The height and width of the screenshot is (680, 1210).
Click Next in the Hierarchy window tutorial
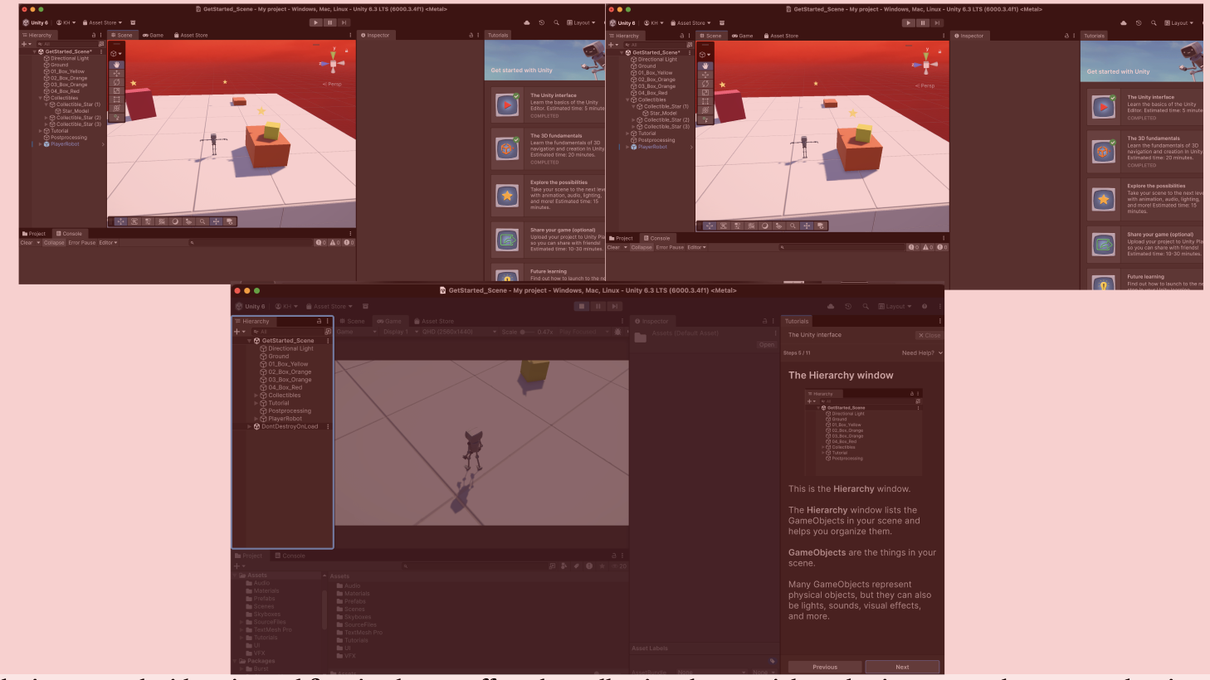pyautogui.click(x=901, y=667)
